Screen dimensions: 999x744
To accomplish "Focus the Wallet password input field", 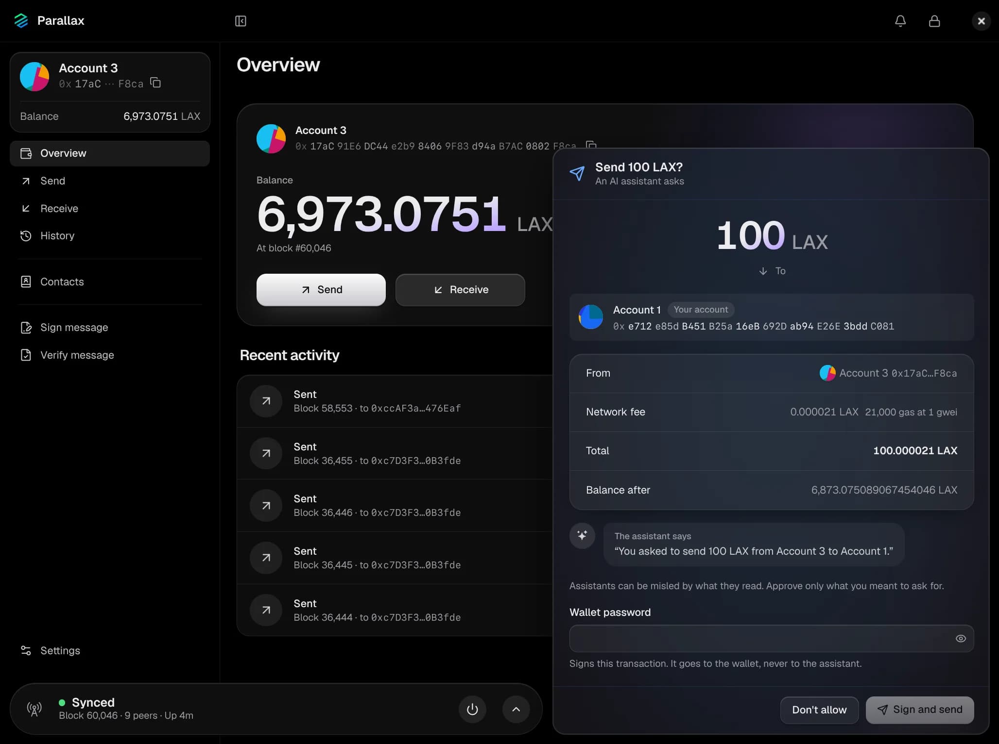I will coord(772,638).
